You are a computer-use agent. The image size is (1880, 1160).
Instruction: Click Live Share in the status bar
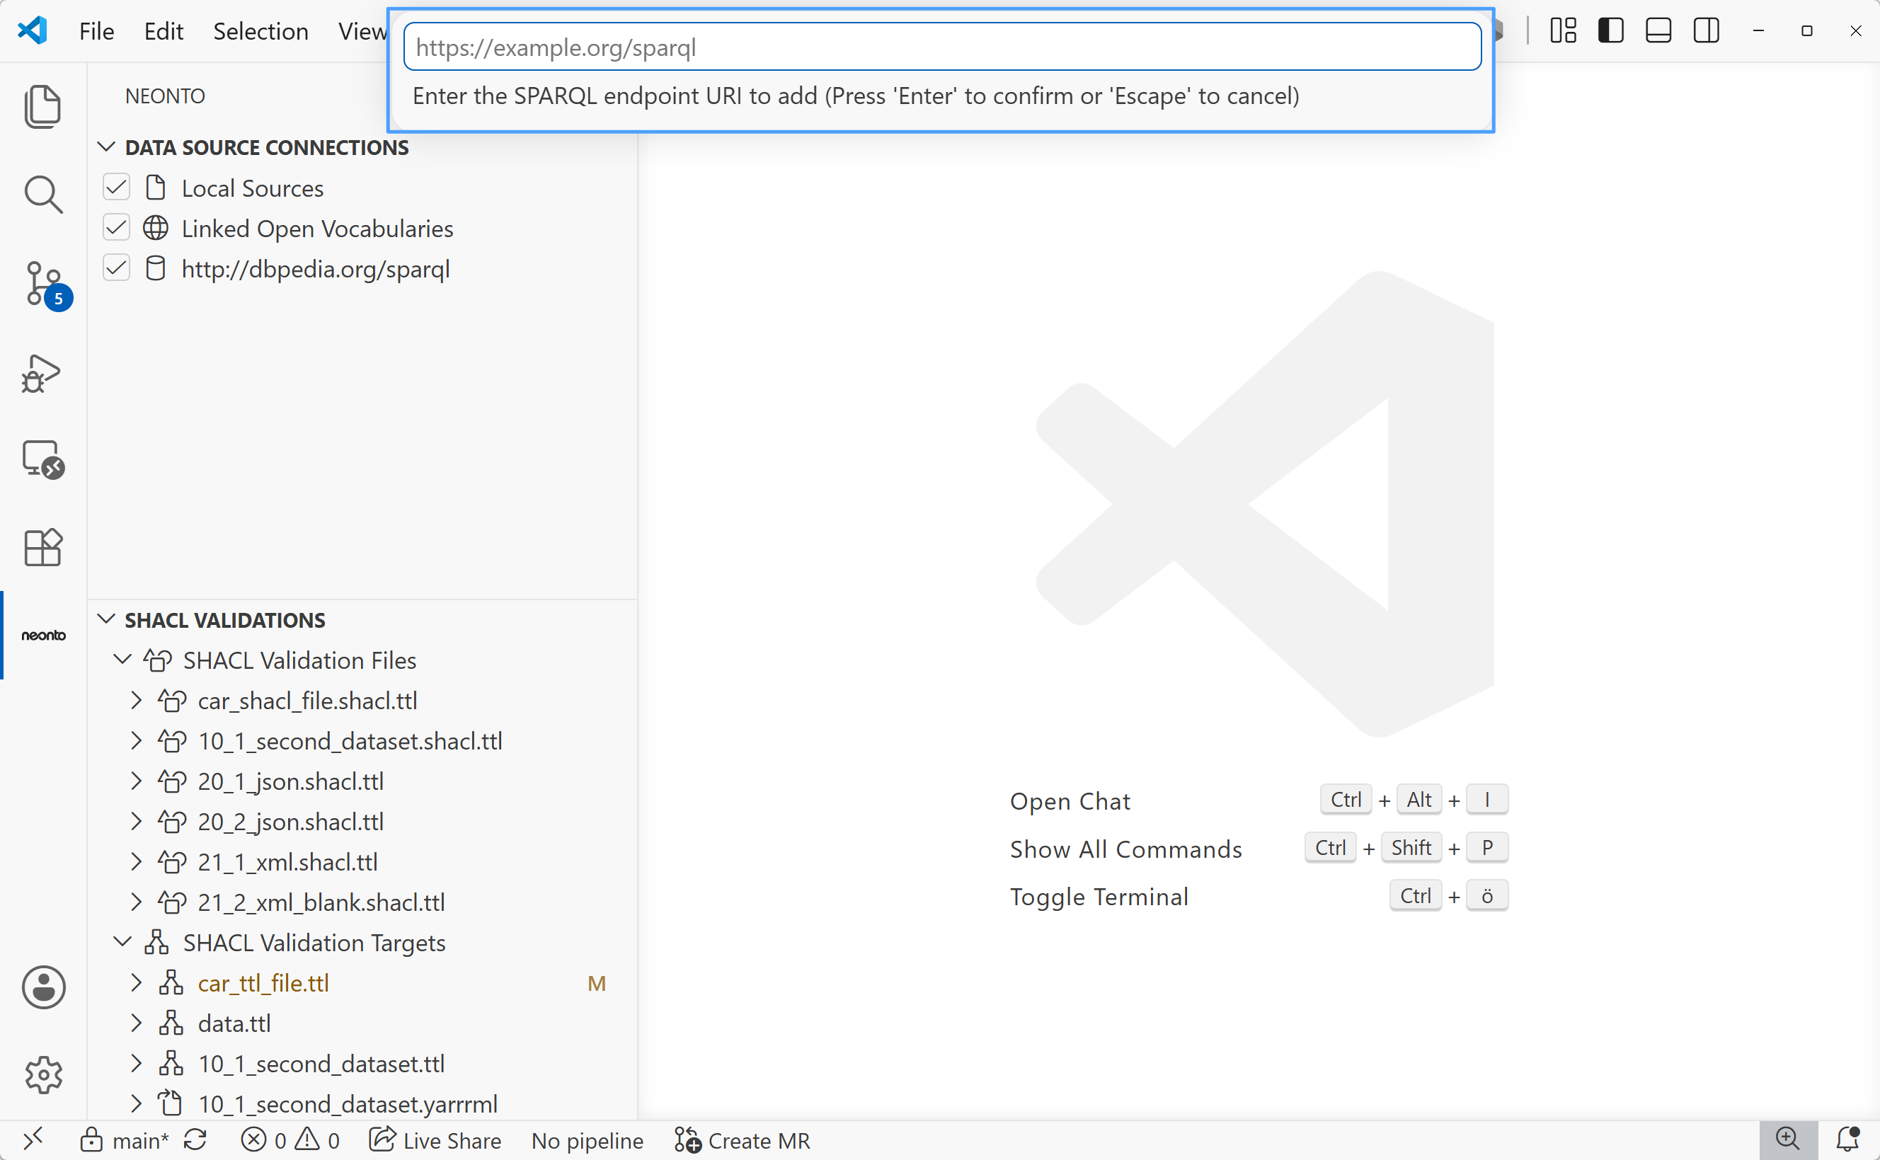pyautogui.click(x=435, y=1141)
